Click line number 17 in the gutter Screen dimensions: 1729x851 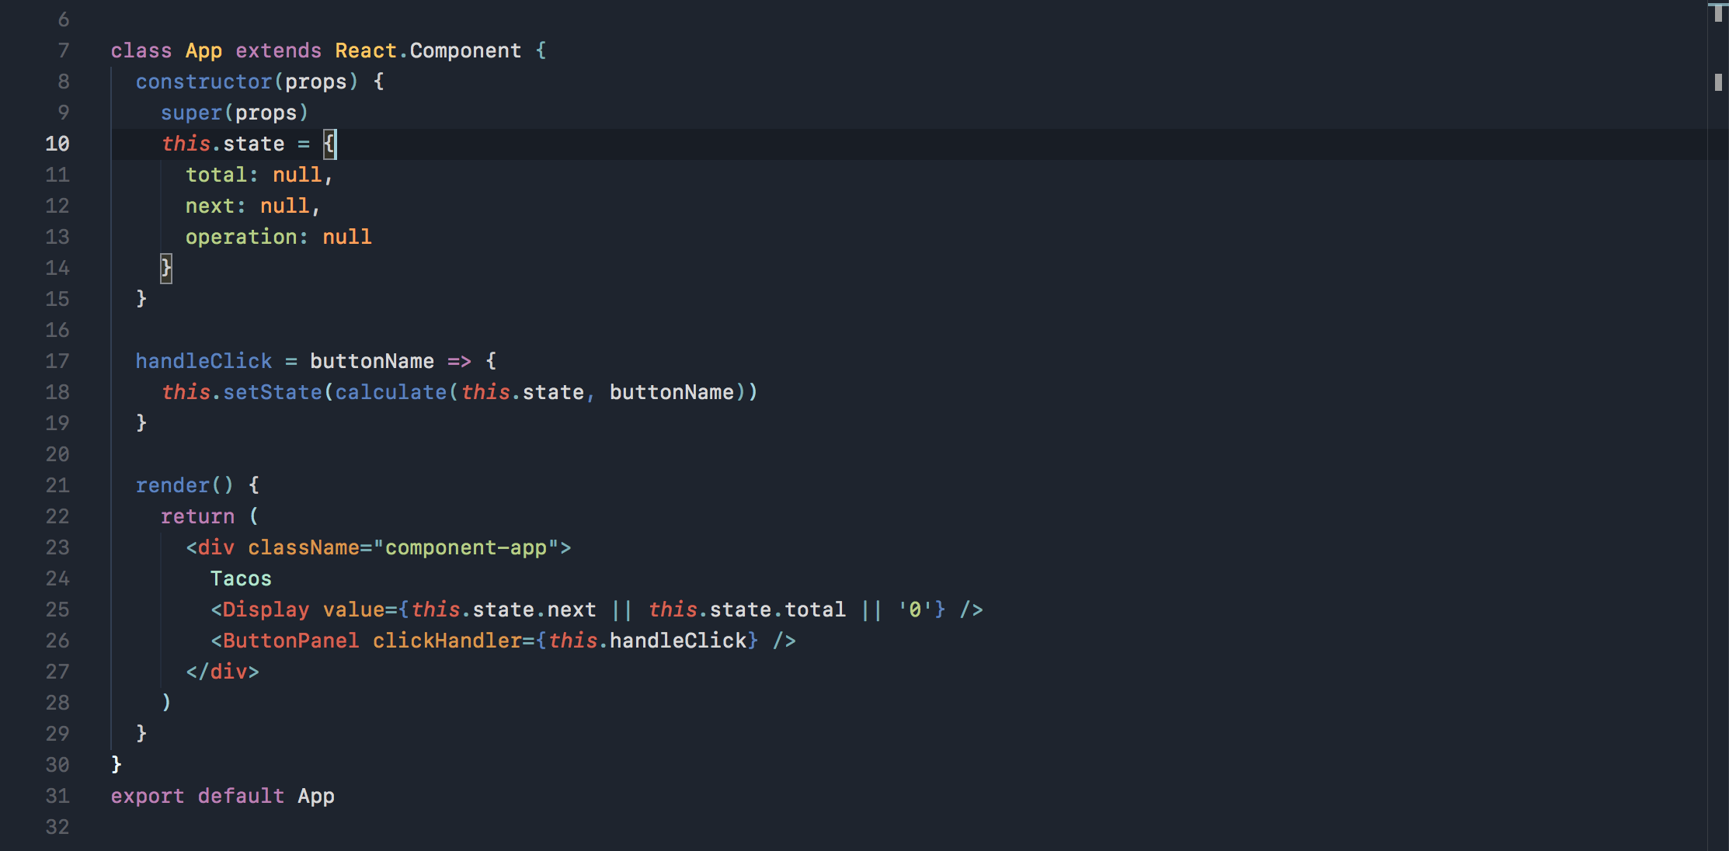[x=57, y=361]
